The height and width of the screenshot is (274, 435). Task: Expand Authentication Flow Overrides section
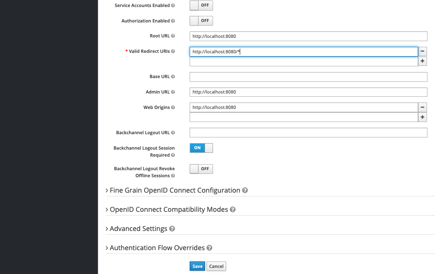pyautogui.click(x=157, y=248)
